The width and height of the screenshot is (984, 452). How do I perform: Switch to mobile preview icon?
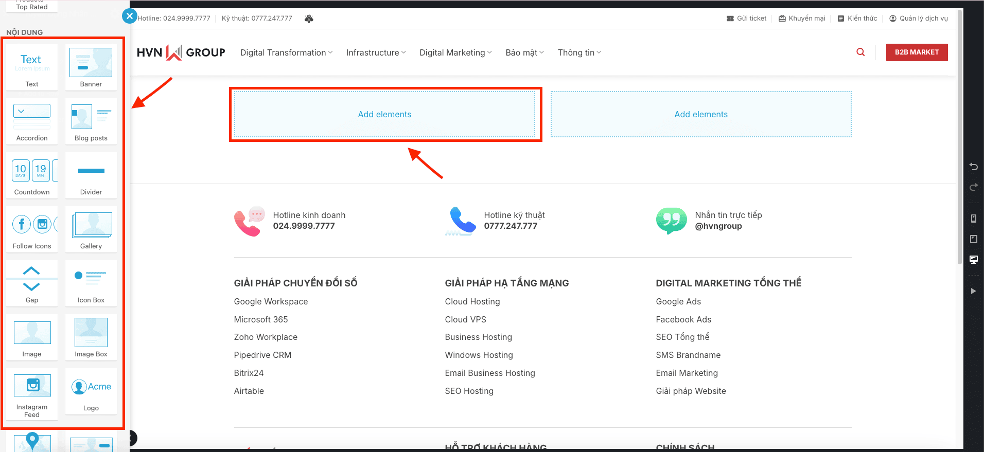[x=973, y=219]
